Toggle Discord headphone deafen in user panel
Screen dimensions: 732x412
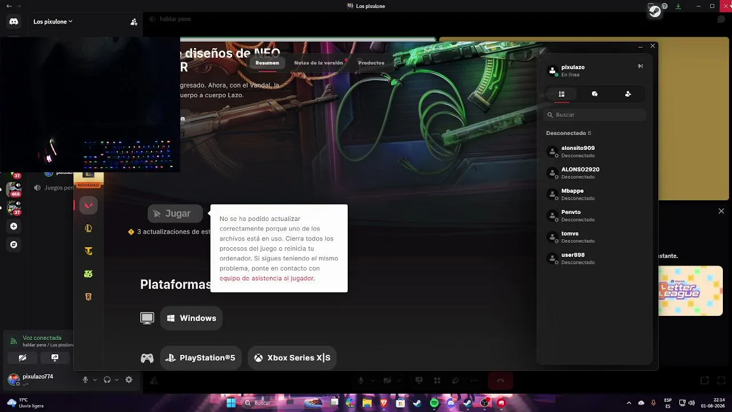coord(107,379)
